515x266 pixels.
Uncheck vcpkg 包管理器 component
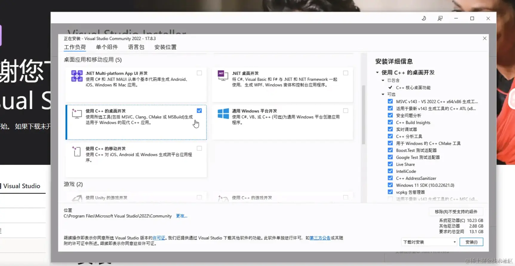[390, 192]
